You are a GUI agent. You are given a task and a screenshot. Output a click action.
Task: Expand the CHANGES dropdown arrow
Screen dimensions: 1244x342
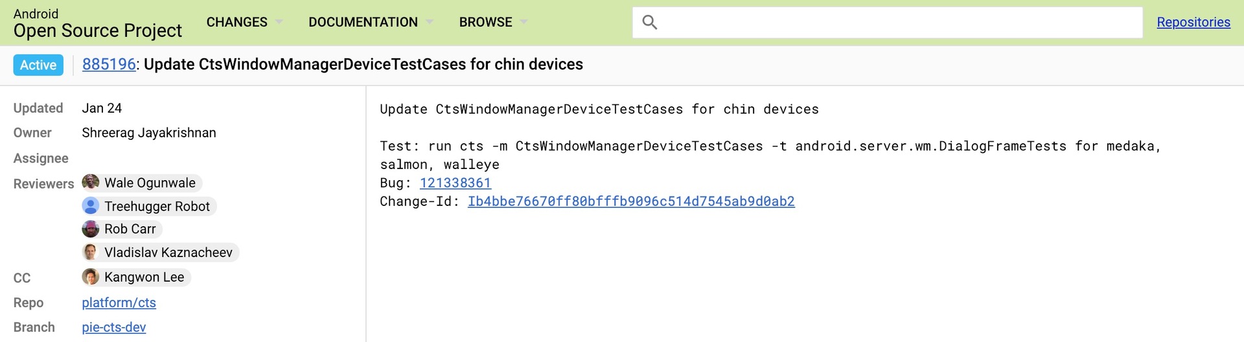click(279, 22)
